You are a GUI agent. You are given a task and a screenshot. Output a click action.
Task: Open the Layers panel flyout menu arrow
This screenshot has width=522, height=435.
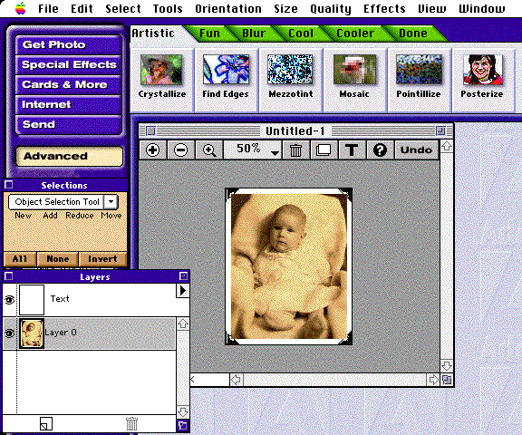[182, 291]
